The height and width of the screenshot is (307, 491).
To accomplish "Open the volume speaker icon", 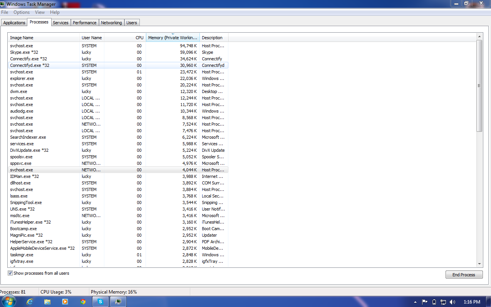I will (x=452, y=302).
